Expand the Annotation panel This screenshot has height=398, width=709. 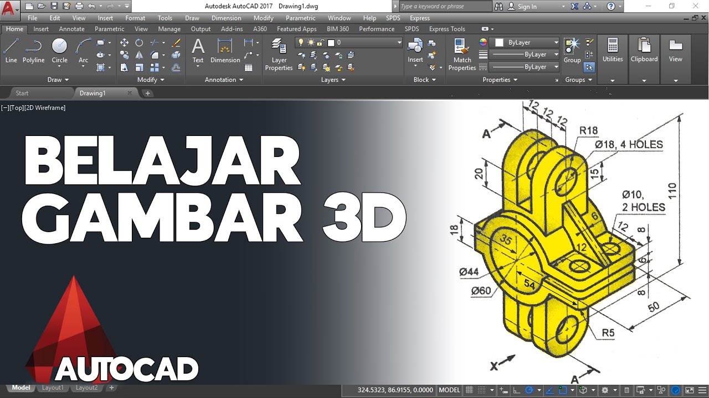(224, 80)
